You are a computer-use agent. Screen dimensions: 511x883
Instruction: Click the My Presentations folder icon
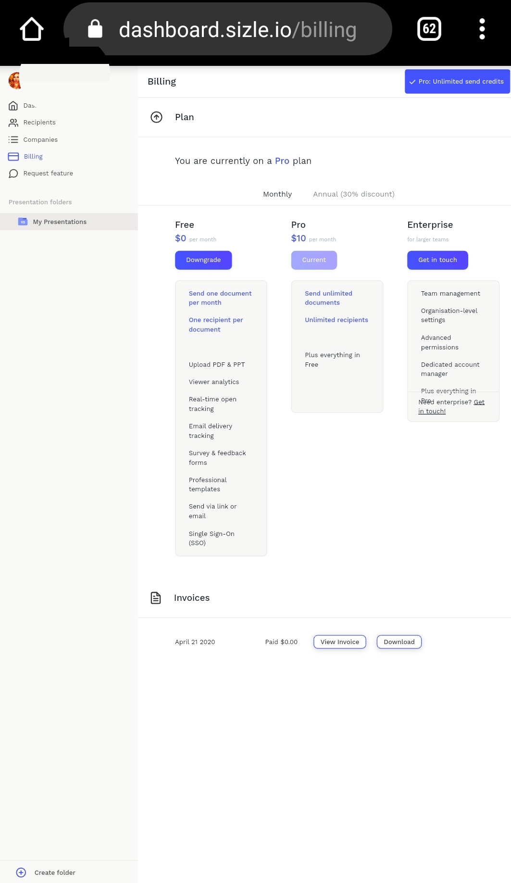click(23, 222)
